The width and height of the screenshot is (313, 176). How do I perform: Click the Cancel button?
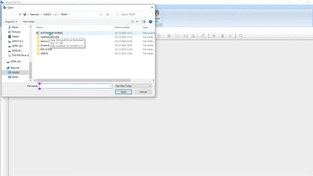coord(143,92)
